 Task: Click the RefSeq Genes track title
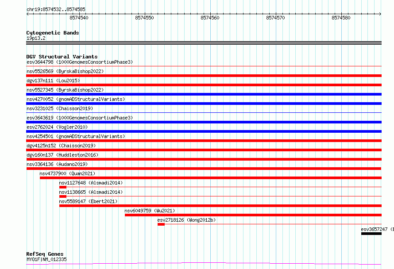pos(45,254)
